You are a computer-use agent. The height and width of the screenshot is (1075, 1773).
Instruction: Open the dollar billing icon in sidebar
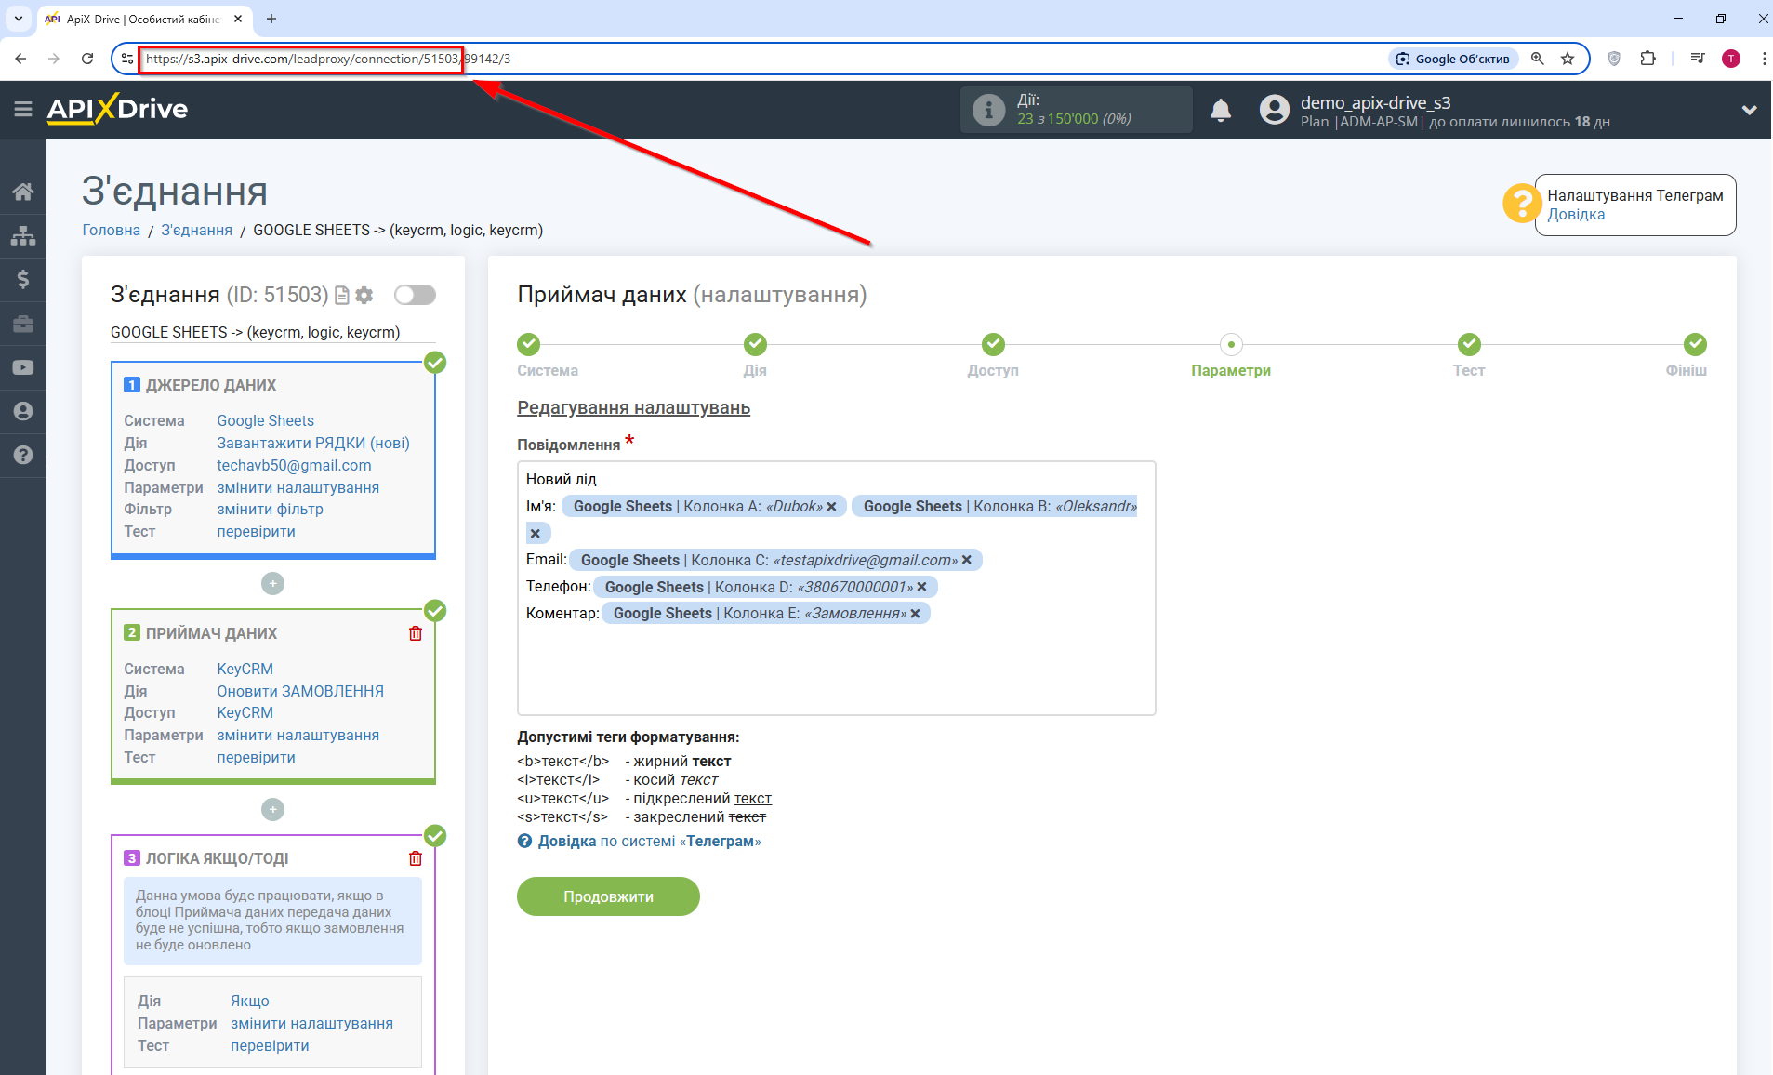pyautogui.click(x=23, y=279)
